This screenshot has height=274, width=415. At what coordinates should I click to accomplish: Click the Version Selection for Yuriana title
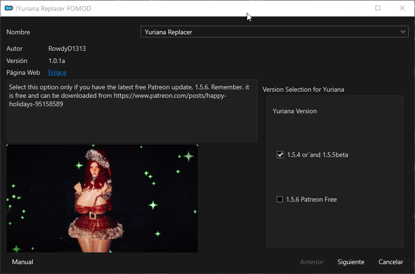303,89
